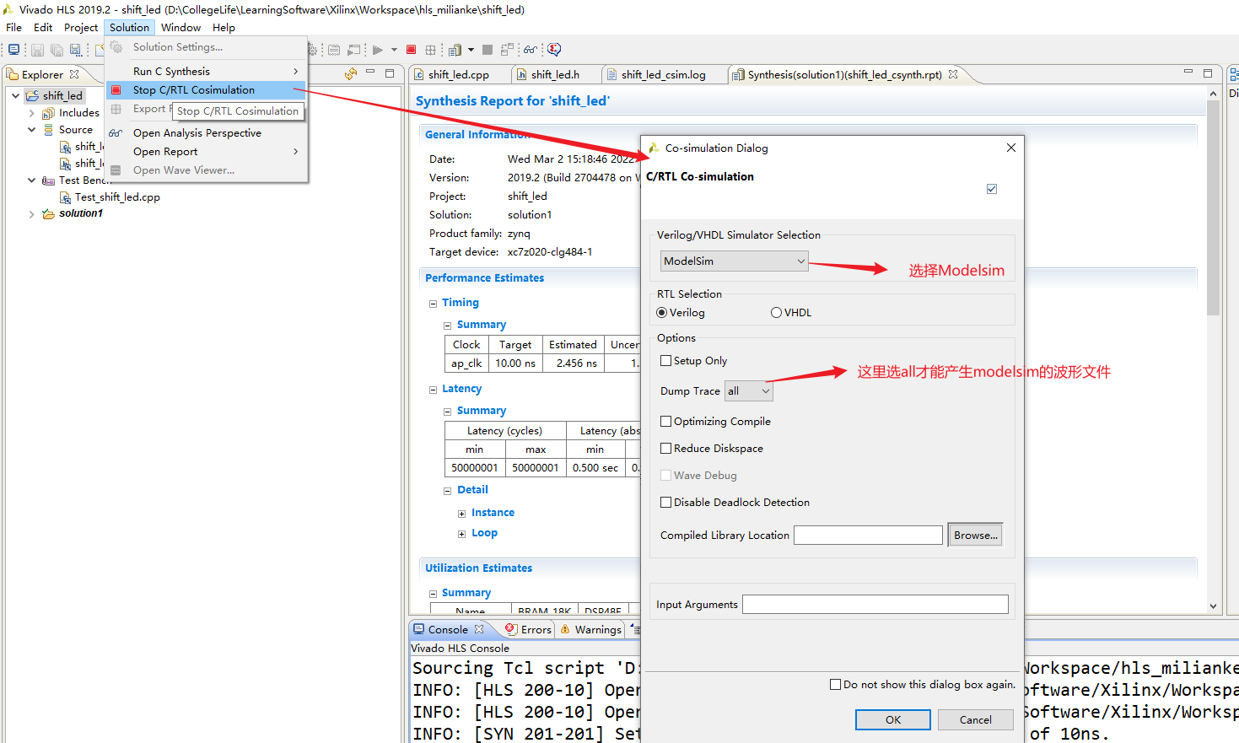Screen dimensions: 1239x743
Task: Click the Save toolbar icon
Action: coord(37,50)
